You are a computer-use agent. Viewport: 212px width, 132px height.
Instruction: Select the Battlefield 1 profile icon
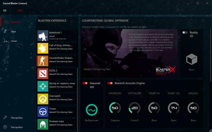coord(43,35)
